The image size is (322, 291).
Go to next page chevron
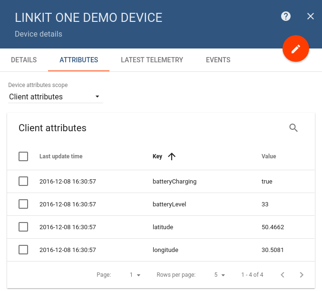(x=302, y=275)
